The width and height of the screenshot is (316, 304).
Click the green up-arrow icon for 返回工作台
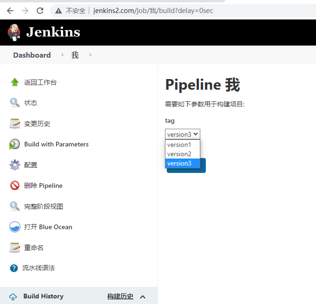[x=15, y=82]
